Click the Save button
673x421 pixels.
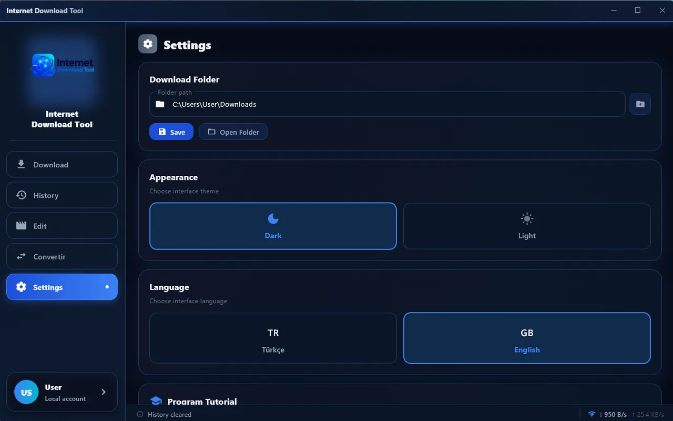171,132
